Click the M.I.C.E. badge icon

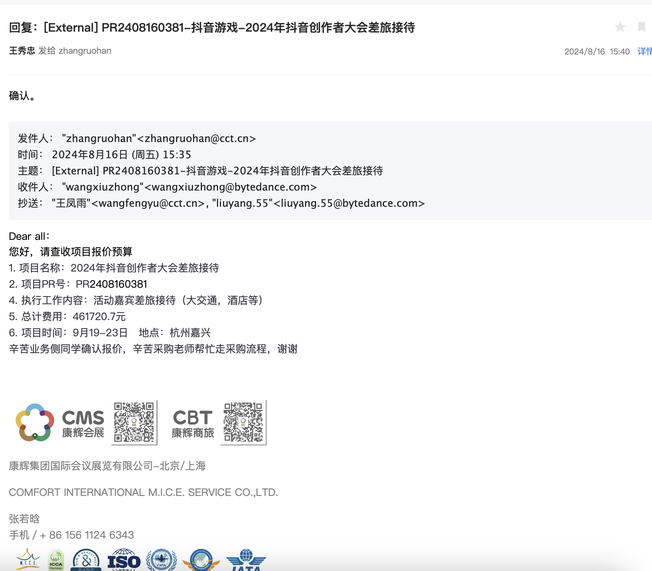(28, 560)
